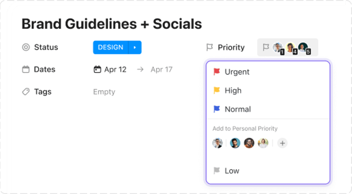352x194 pixels.
Task: Select avatar with teal background
Action: click(235, 143)
